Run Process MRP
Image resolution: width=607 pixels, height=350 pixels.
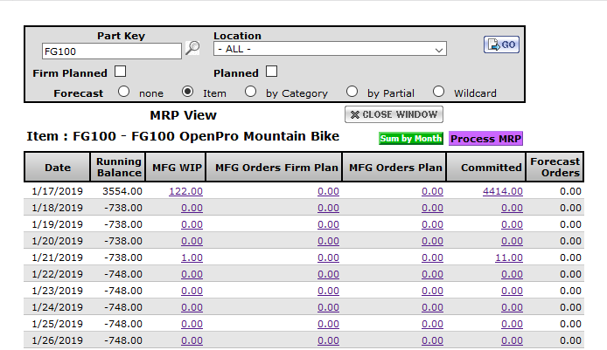pyautogui.click(x=485, y=139)
